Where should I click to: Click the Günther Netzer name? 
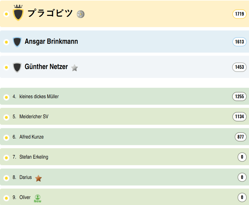[x=46, y=67]
